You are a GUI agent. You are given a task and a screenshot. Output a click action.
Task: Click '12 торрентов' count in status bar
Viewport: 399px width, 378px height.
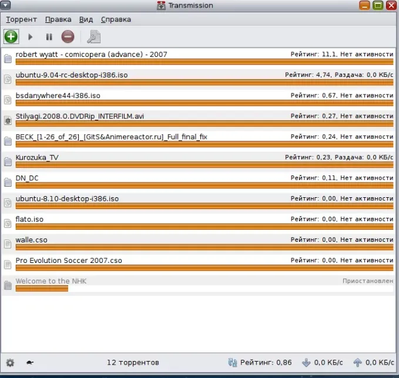tap(133, 363)
